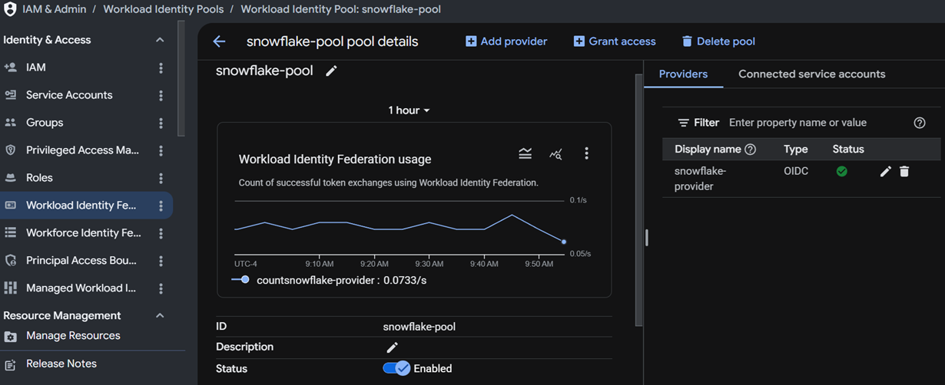Image resolution: width=945 pixels, height=385 pixels.
Task: Click the help icon in the Filter bar
Action: [x=920, y=123]
